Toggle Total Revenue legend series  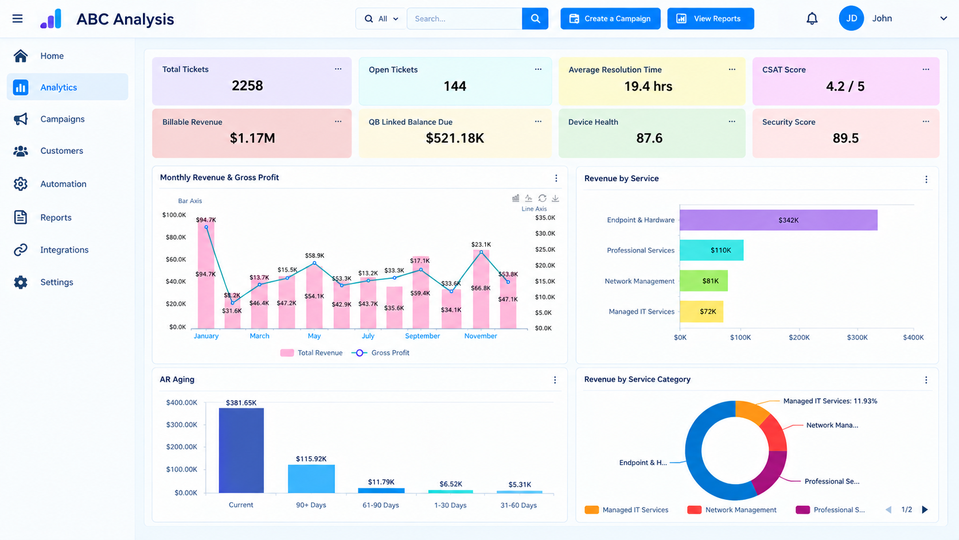pos(311,353)
